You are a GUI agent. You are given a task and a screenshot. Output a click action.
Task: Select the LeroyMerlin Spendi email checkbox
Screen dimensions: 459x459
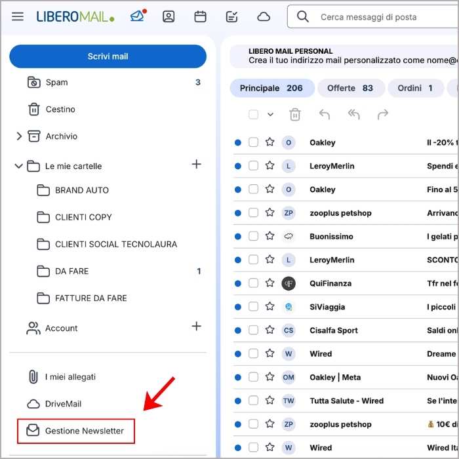coord(253,166)
